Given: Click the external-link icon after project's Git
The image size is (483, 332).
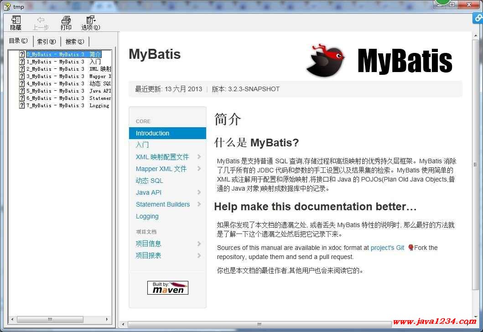Looking at the screenshot, I should [410, 247].
